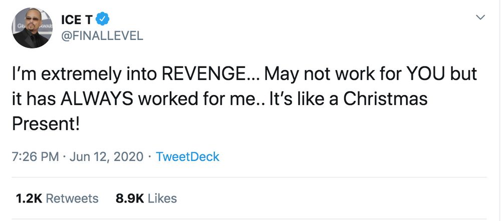
Task: View the 8.9K Likes list
Action: click(x=146, y=198)
